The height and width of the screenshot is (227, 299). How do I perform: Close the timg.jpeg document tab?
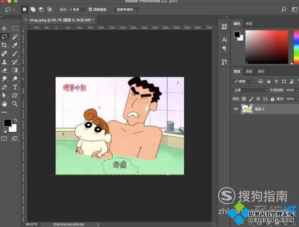coord(25,20)
